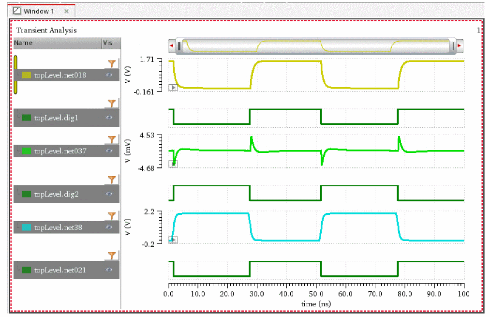Hide the topLevel.net037 trace via eye icon

(109, 151)
